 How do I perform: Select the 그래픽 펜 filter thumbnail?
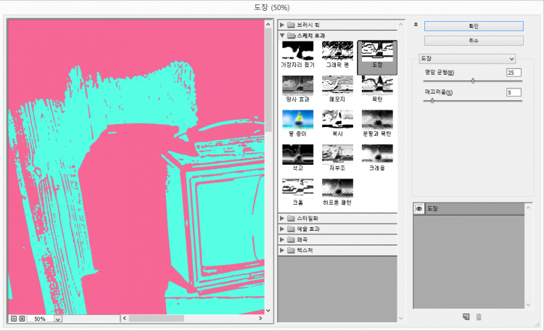coord(337,52)
